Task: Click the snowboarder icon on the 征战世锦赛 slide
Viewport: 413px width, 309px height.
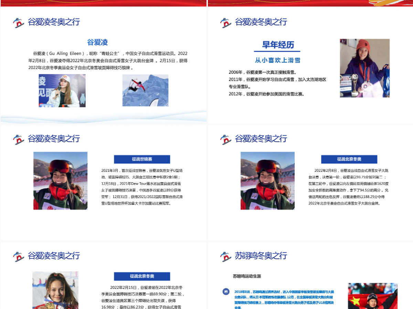Action: 19,139
